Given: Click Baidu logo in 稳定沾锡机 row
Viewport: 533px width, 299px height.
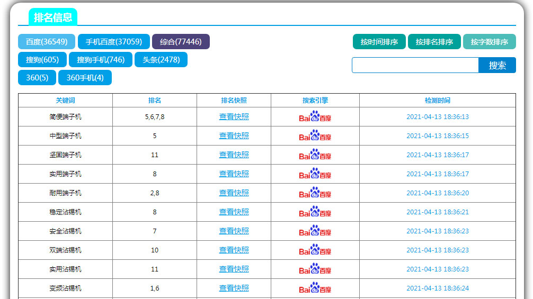Looking at the screenshot, I should tap(315, 212).
